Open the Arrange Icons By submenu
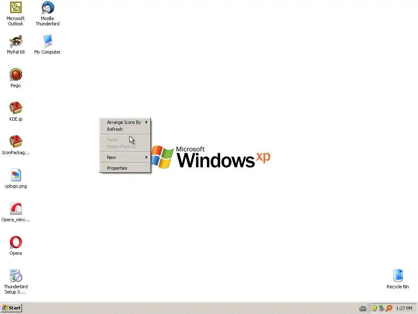 pos(125,122)
